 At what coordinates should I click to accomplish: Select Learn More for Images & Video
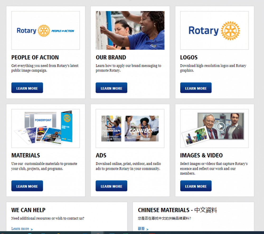coord(196,186)
